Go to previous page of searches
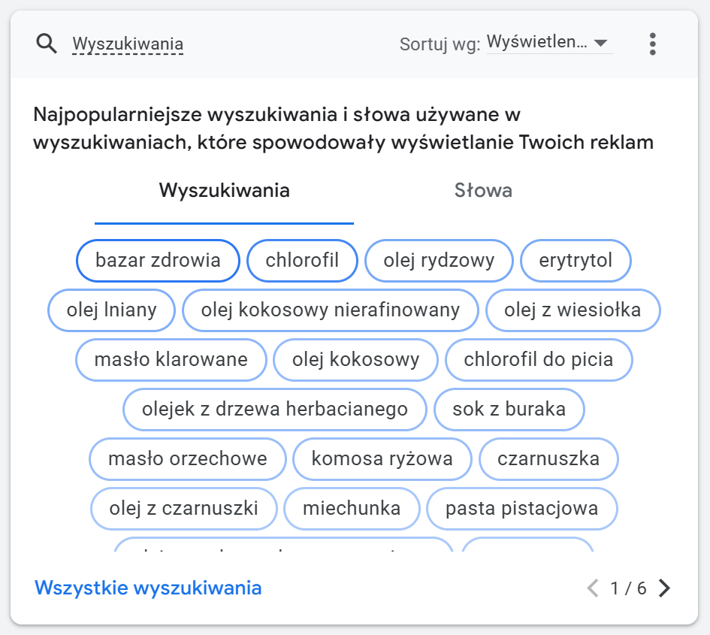The width and height of the screenshot is (710, 635). click(x=593, y=588)
